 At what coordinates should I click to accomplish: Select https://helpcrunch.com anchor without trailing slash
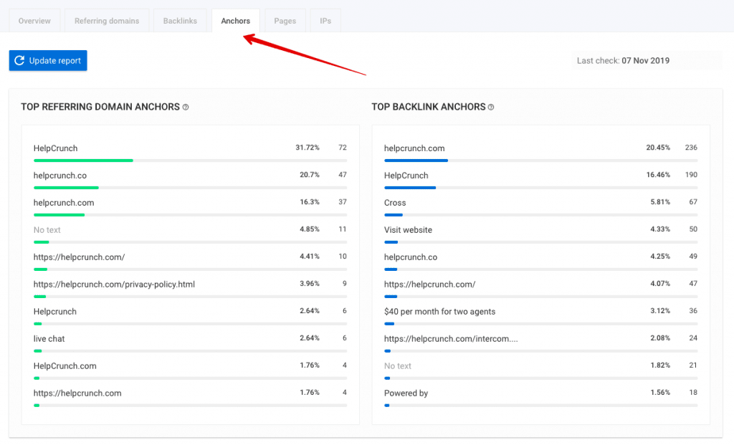click(77, 393)
